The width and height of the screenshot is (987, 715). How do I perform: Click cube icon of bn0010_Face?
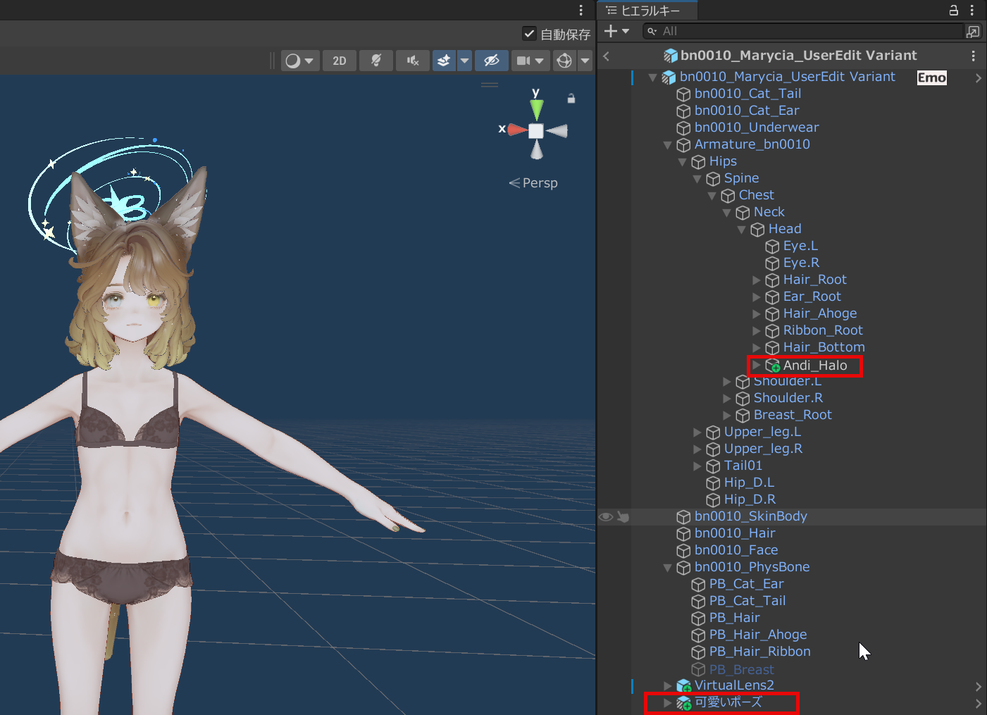pos(683,551)
